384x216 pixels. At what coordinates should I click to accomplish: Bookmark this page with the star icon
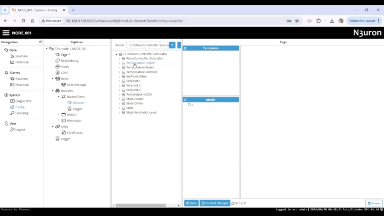click(x=297, y=21)
